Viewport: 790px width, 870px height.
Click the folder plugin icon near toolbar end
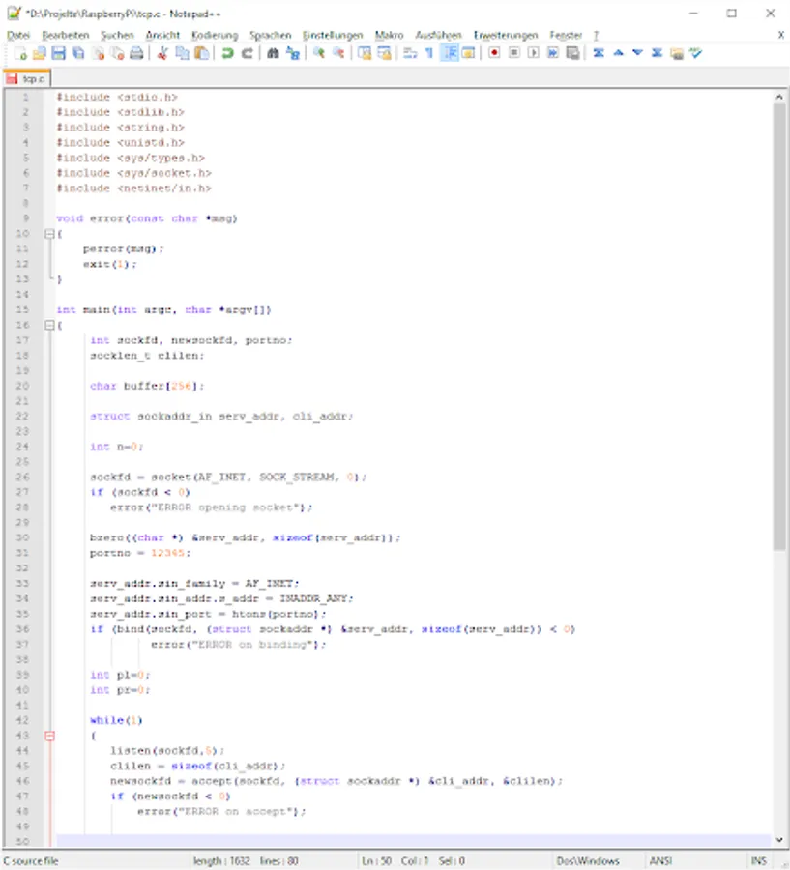point(676,53)
